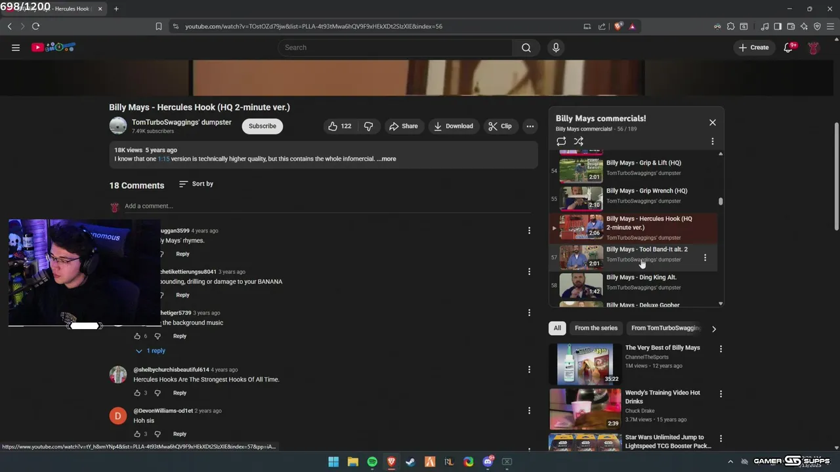Open Brave main menu

[x=829, y=26]
